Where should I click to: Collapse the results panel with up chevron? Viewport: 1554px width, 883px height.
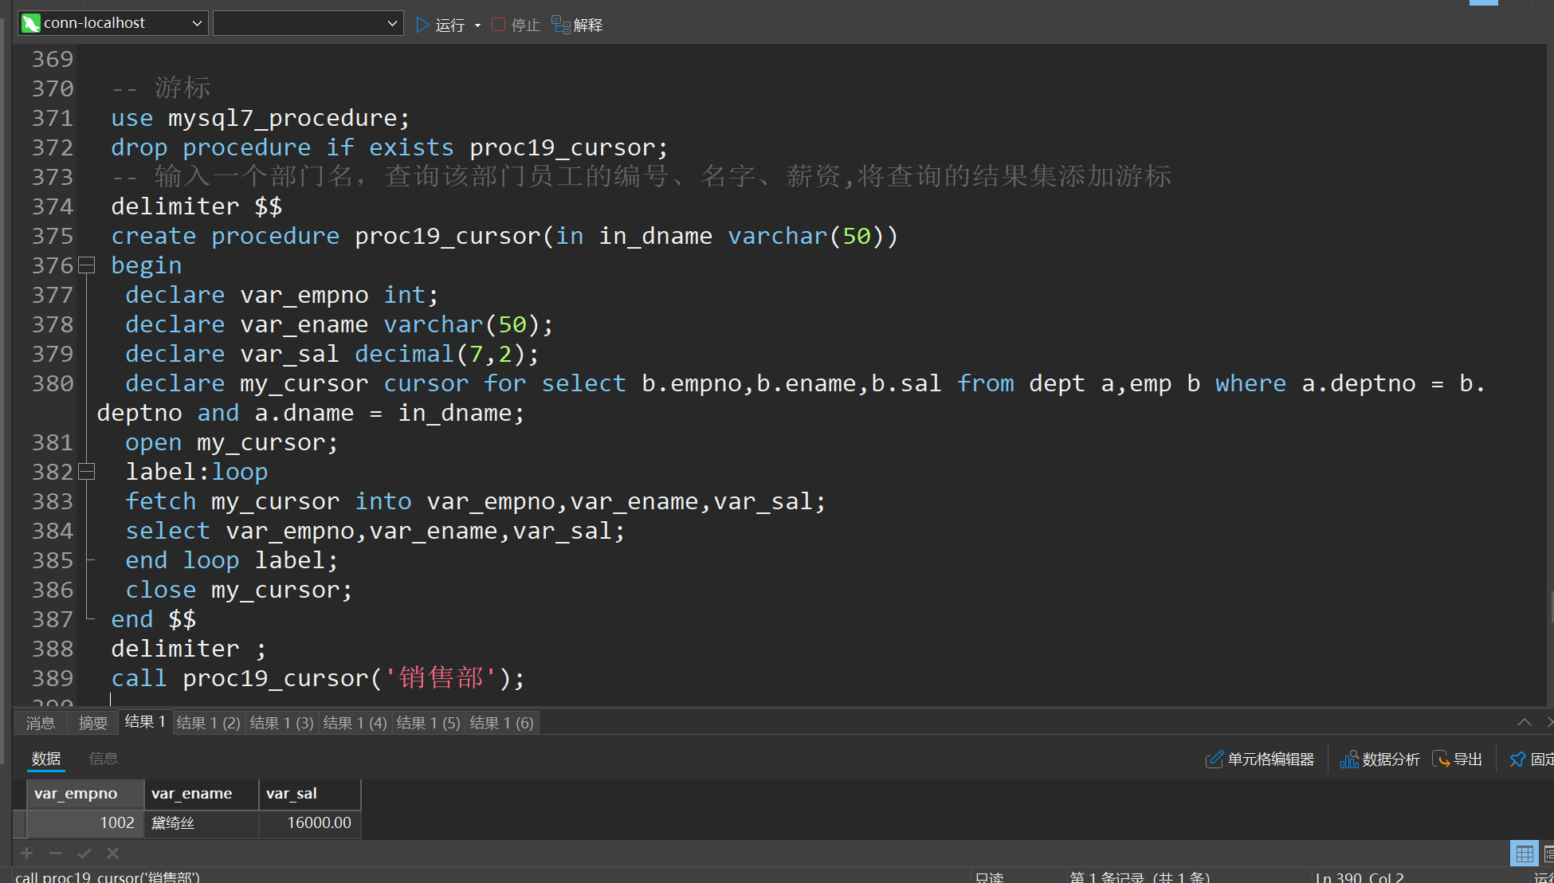[1524, 722]
